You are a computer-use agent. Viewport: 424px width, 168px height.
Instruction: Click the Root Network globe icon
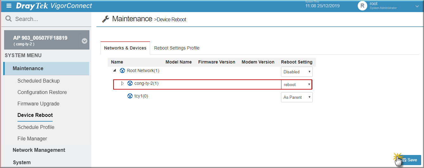122,71
